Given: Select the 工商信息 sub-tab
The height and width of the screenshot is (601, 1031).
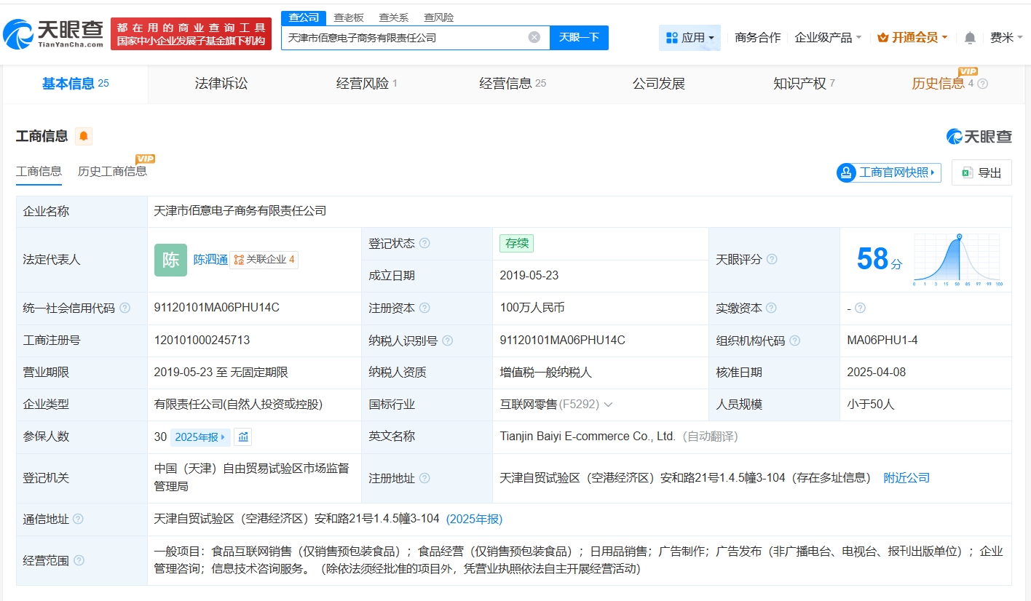Looking at the screenshot, I should [x=39, y=172].
